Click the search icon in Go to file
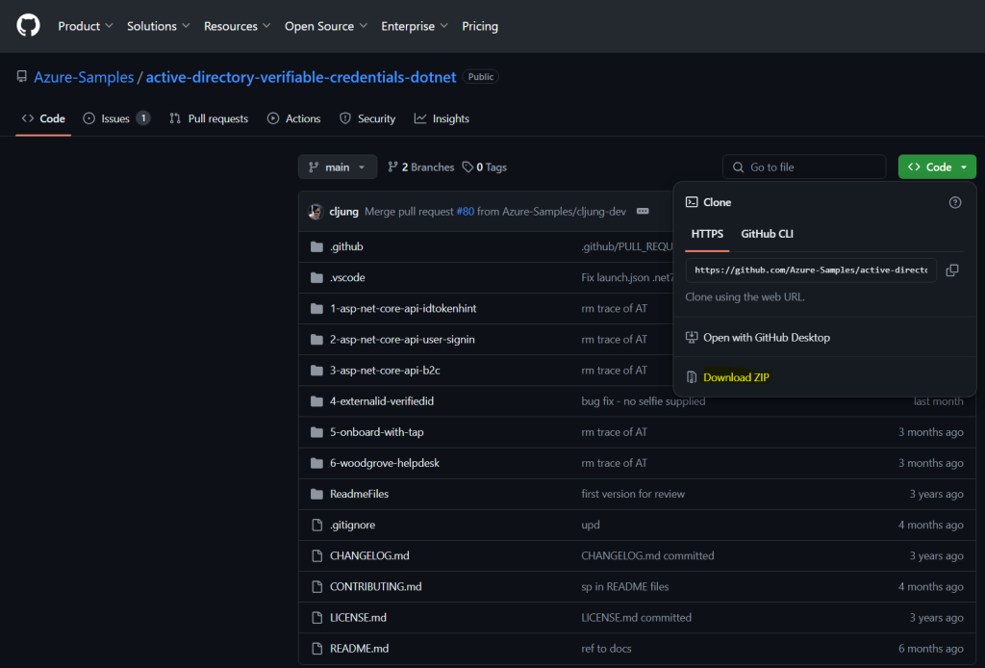The image size is (985, 668). pos(738,167)
